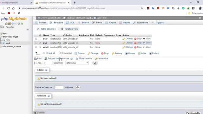Expand the stud table tree node
The image size is (203, 114).
pyautogui.click(x=1, y=43)
